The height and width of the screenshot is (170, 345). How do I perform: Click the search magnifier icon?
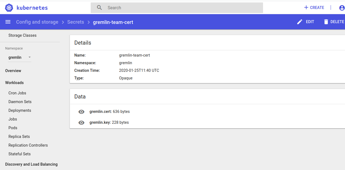(99, 8)
